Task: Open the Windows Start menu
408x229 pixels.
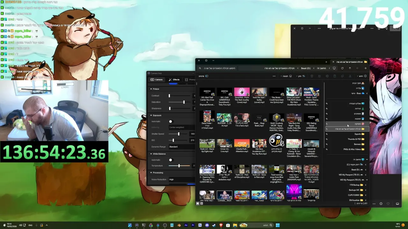Action: (x=278, y=225)
